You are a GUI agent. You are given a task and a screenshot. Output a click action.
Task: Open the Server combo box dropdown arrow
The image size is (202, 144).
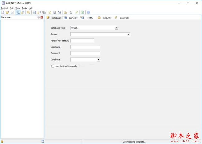tap(128, 34)
